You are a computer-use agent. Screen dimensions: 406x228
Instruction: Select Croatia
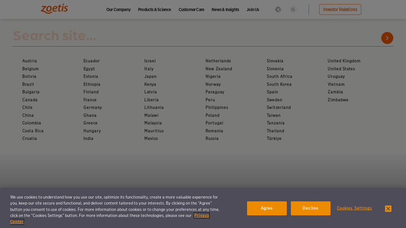coord(29,138)
